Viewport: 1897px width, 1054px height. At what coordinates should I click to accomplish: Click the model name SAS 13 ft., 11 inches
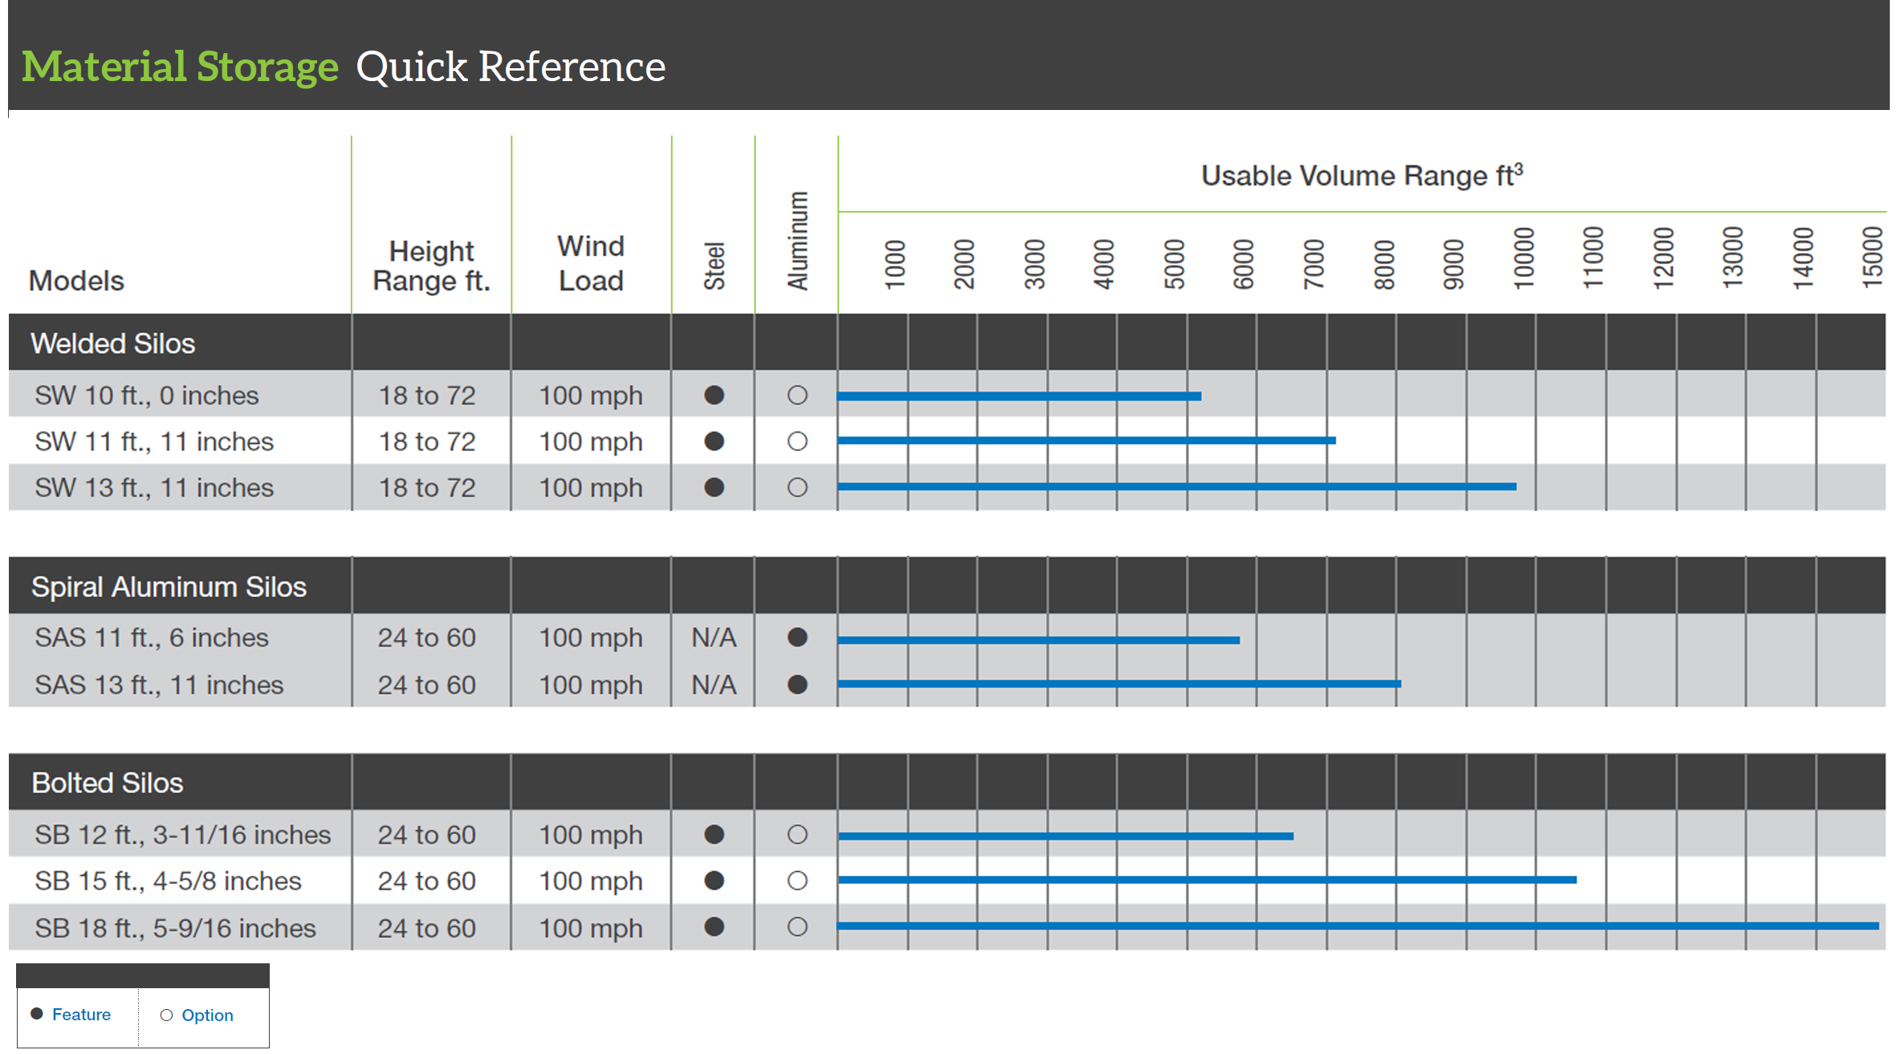click(x=159, y=685)
